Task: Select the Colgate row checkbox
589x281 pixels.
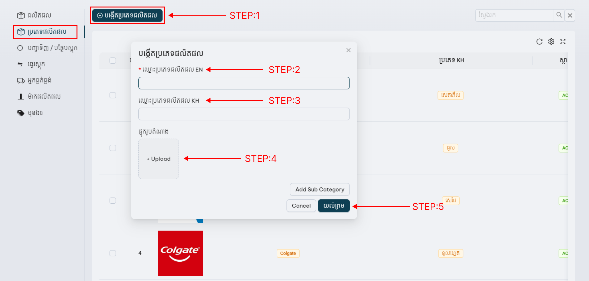Action: tap(113, 253)
